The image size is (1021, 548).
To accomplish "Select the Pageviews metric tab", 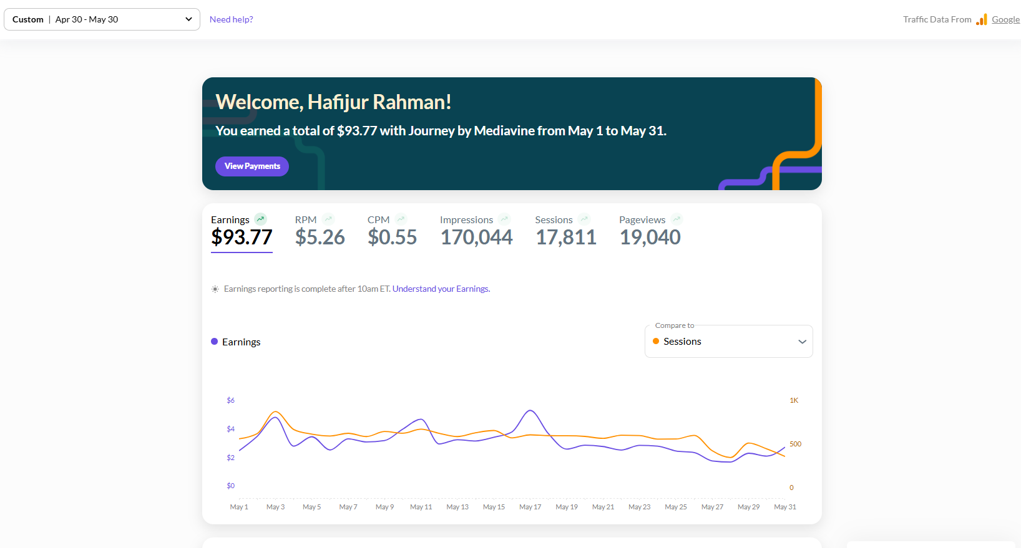I will (x=650, y=231).
